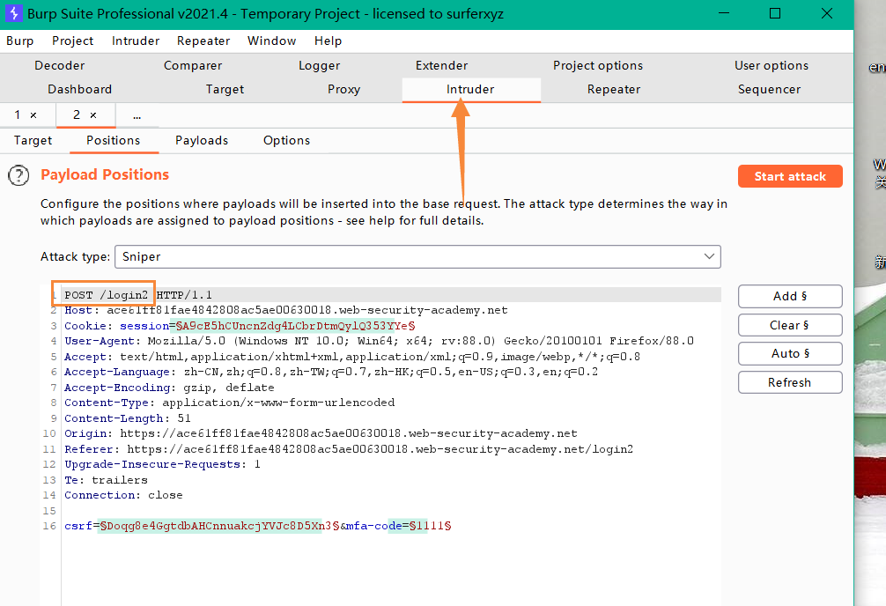Click the Accept-Language header line

coord(331,372)
